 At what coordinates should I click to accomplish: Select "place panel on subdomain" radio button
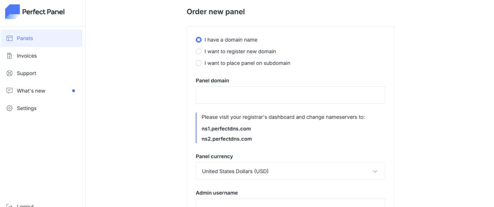pos(199,63)
